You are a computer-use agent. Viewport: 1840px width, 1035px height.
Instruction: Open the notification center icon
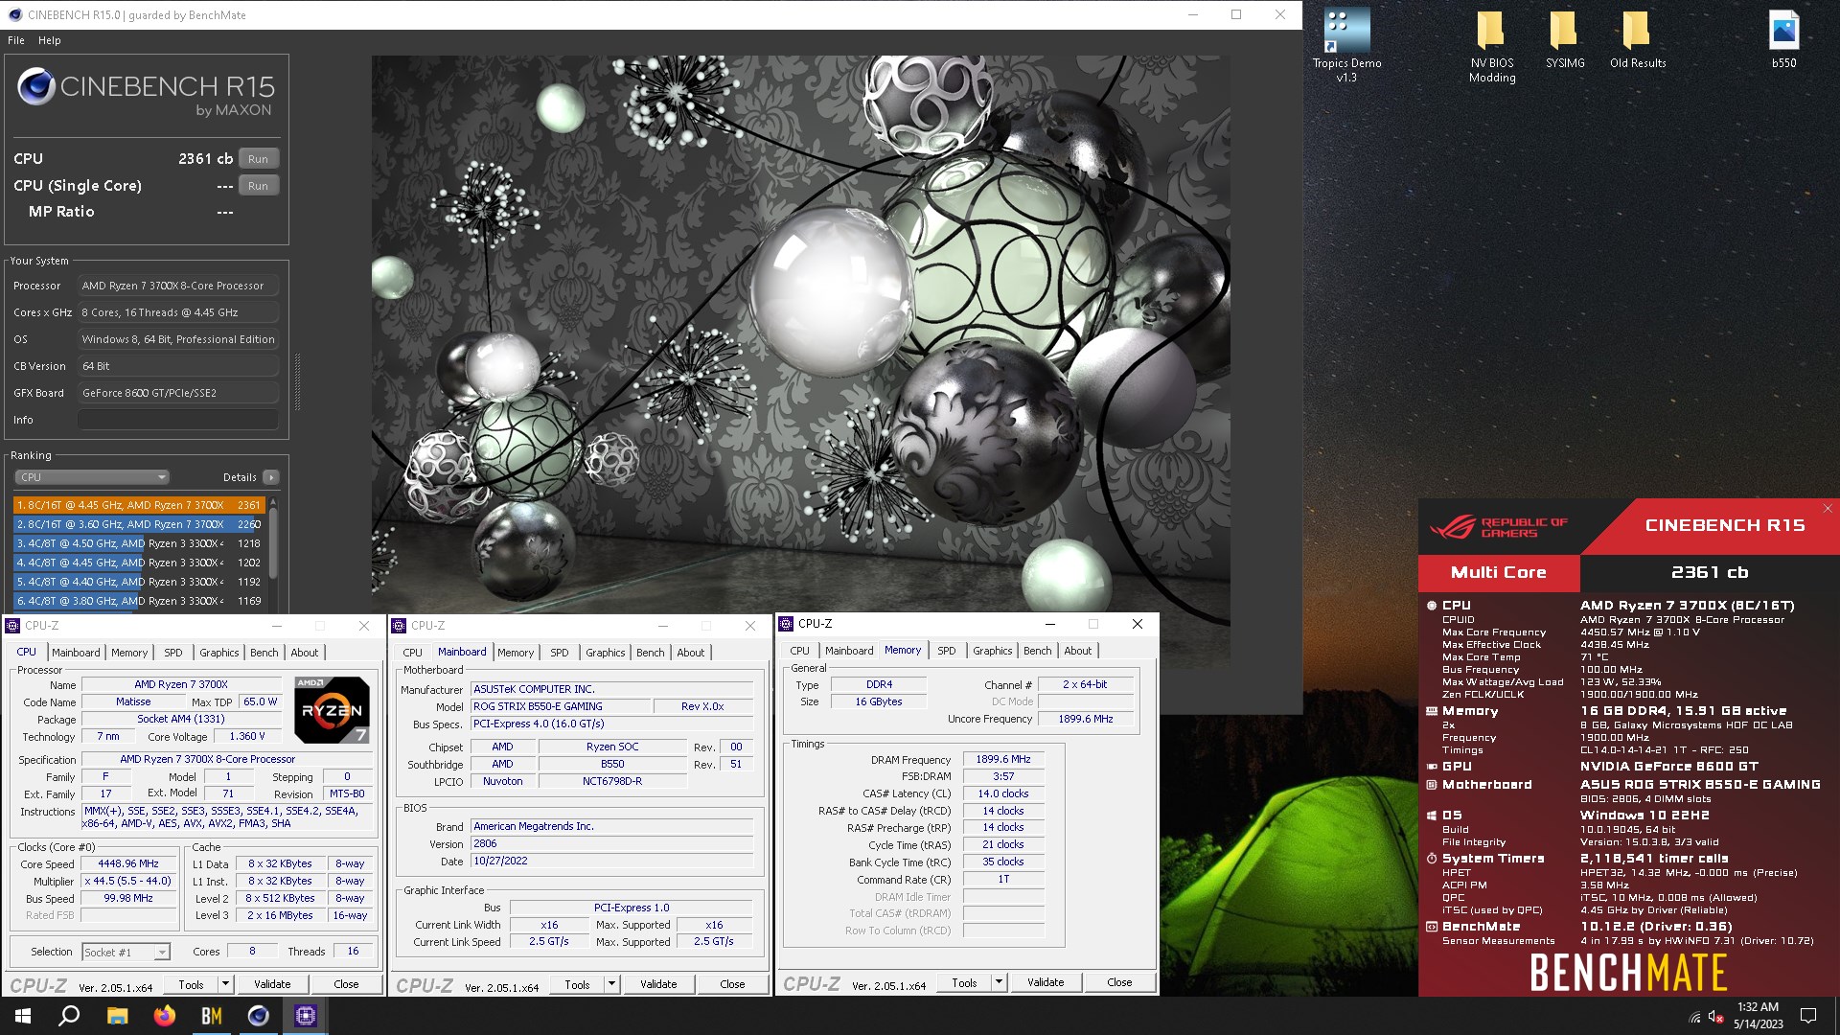[x=1808, y=1016]
